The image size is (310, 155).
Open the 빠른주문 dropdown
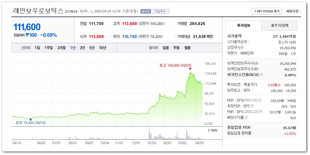[294, 11]
